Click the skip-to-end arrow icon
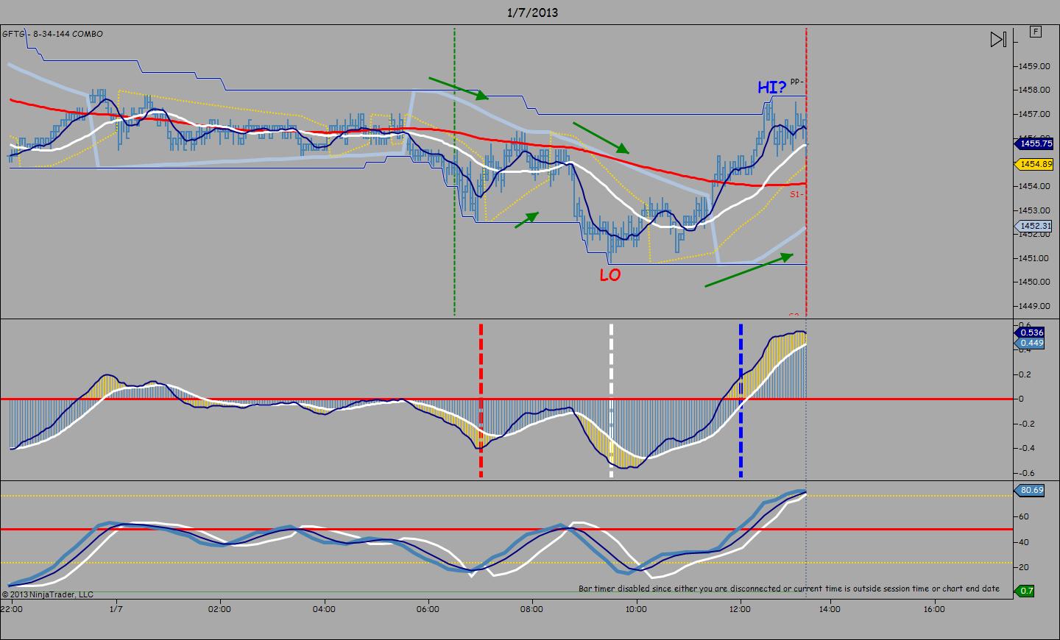The width and height of the screenshot is (1060, 640). click(998, 39)
